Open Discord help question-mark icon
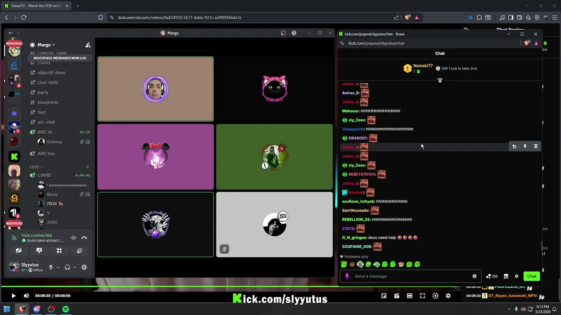This screenshot has width=561, height=315. pyautogui.click(x=294, y=33)
